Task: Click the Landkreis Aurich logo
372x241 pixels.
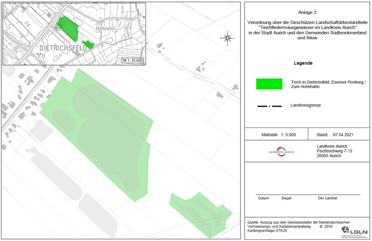Action: click(x=281, y=152)
